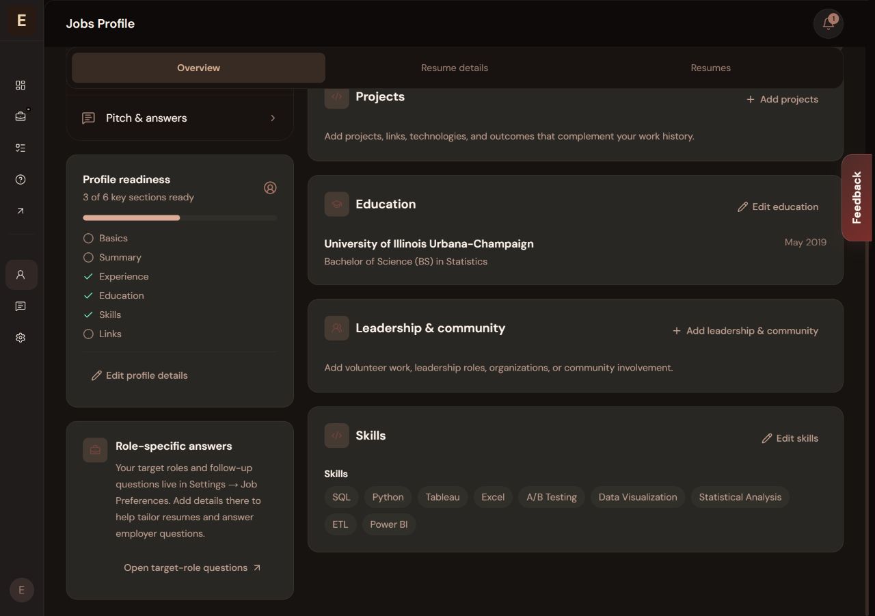This screenshot has height=616, width=875.
Task: Click the SQL skill chip
Action: pyautogui.click(x=341, y=497)
